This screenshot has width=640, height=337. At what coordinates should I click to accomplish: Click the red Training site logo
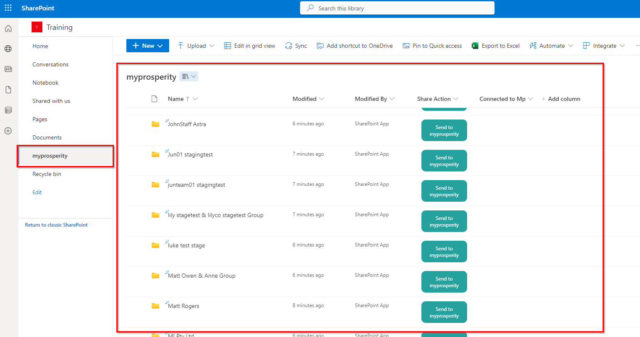pos(37,27)
